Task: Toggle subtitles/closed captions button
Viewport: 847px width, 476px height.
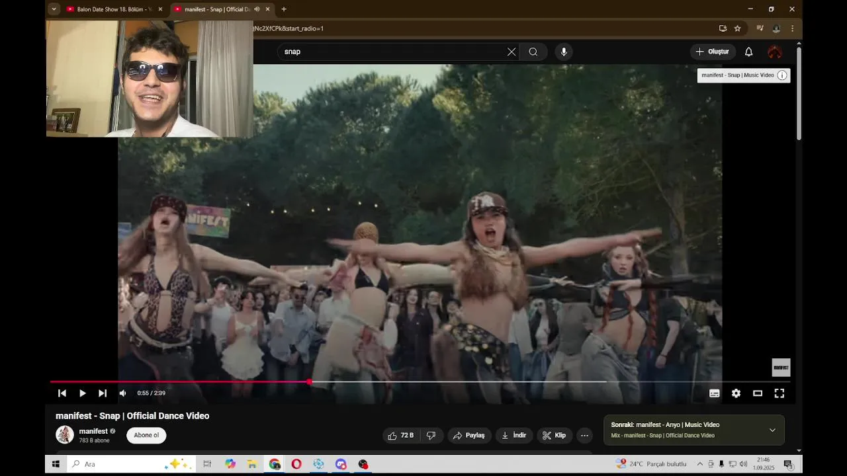Action: point(715,393)
